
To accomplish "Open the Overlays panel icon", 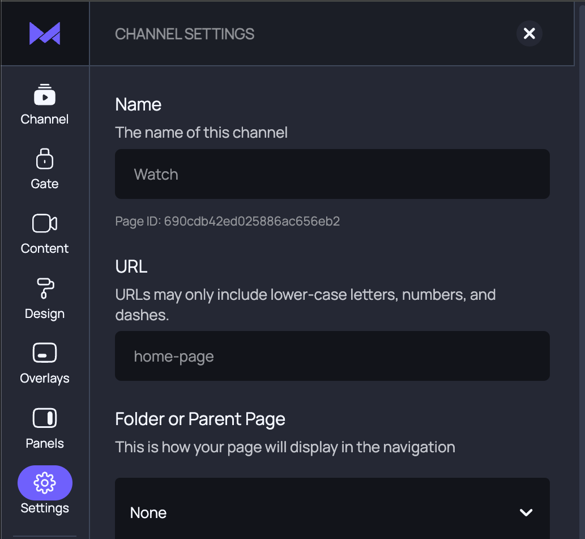I will [x=44, y=353].
